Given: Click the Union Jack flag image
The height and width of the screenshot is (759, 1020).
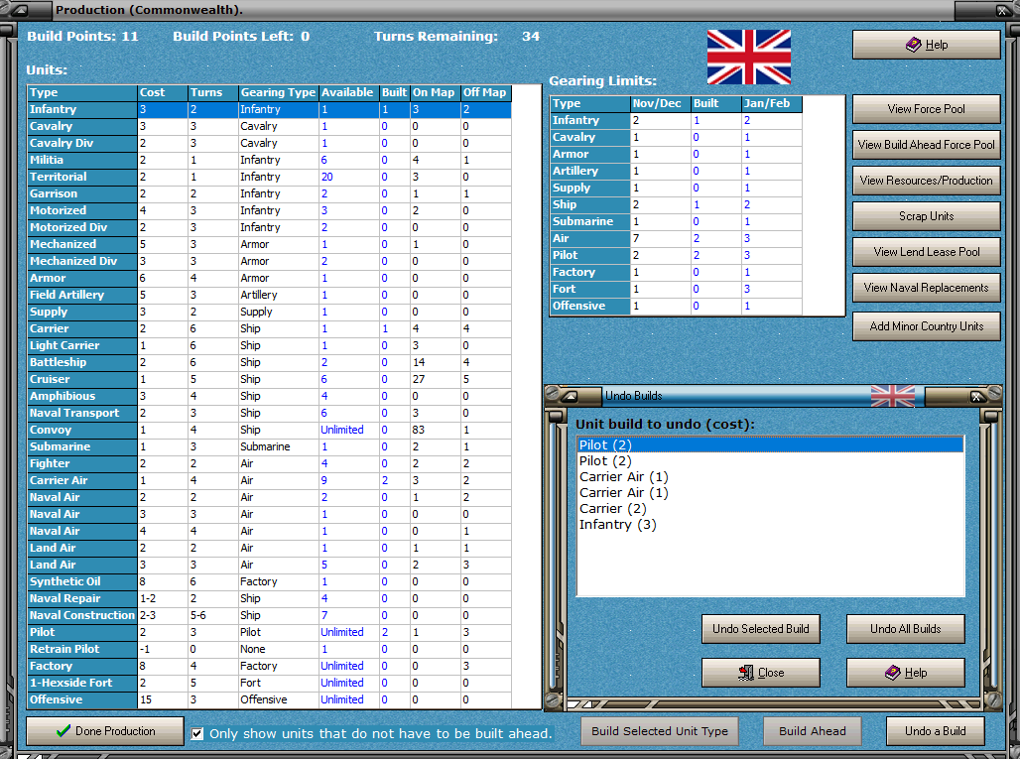Looking at the screenshot, I should tap(749, 57).
